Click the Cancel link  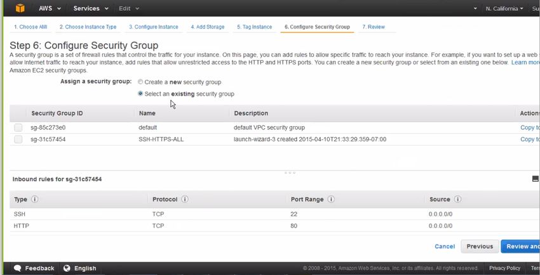445,246
